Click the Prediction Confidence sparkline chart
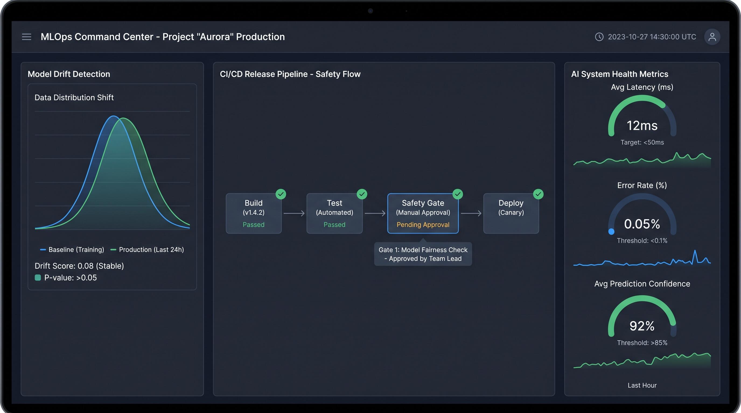The height and width of the screenshot is (413, 741). (642, 361)
